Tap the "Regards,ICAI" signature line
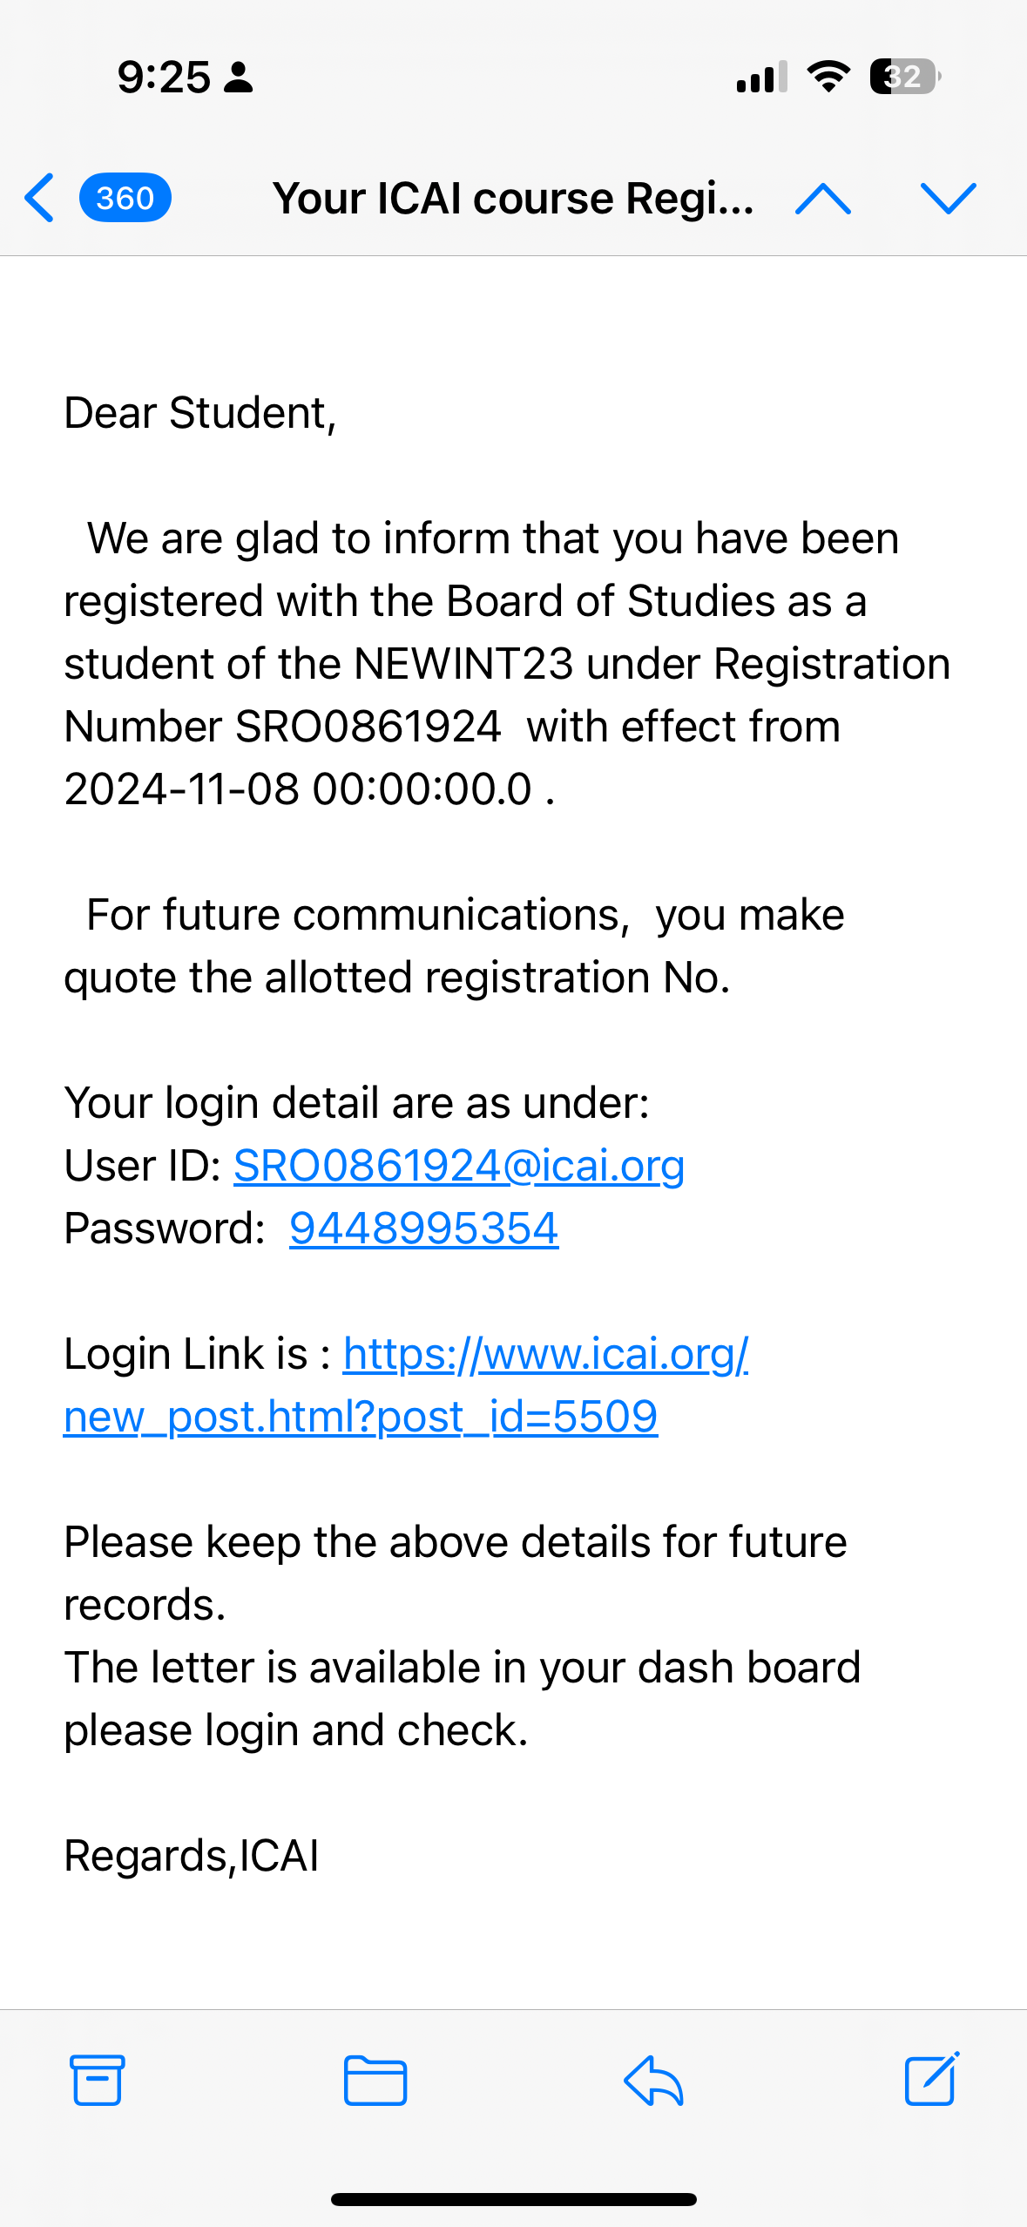 (192, 1856)
